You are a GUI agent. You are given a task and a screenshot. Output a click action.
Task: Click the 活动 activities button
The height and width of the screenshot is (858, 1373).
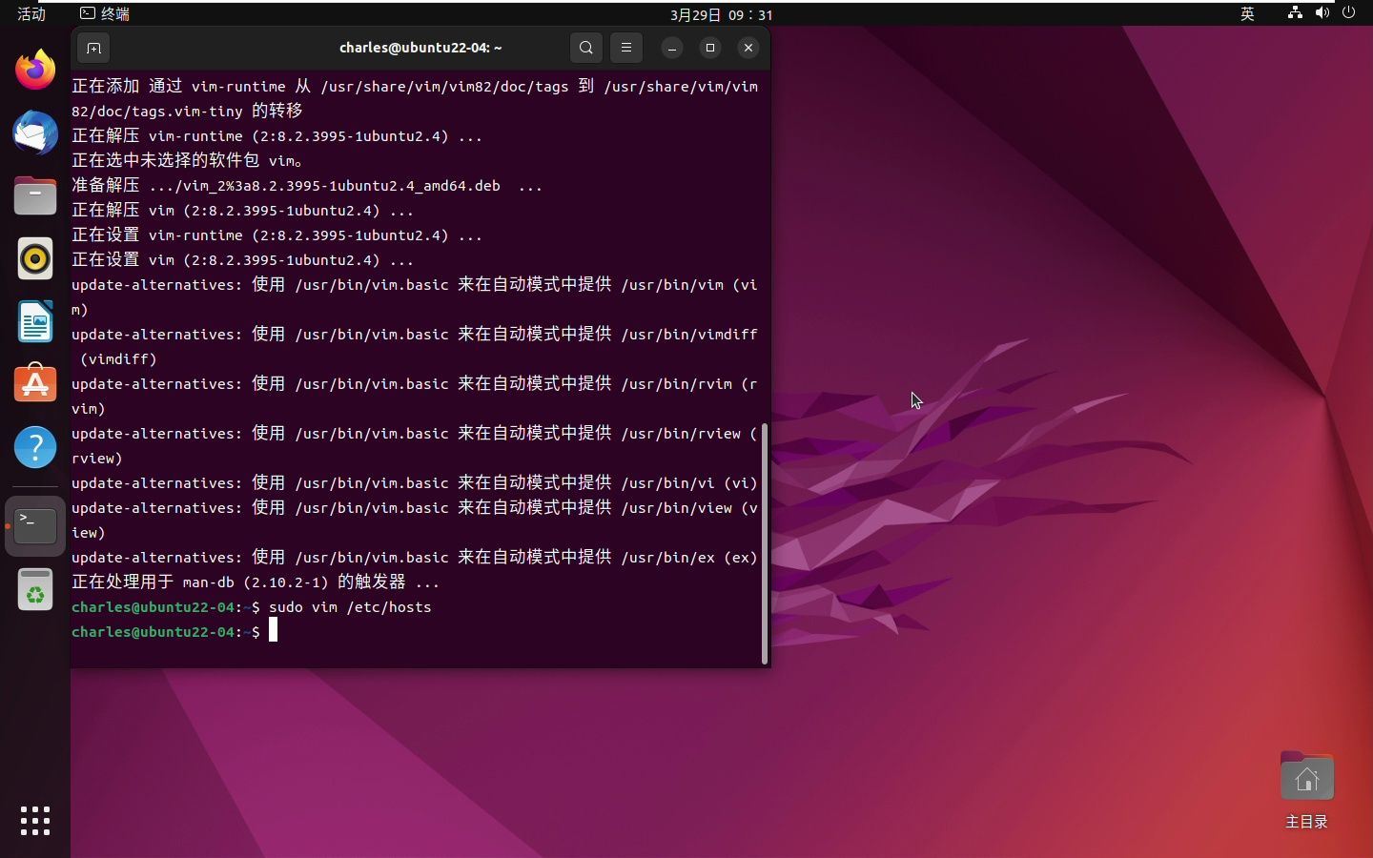[31, 14]
